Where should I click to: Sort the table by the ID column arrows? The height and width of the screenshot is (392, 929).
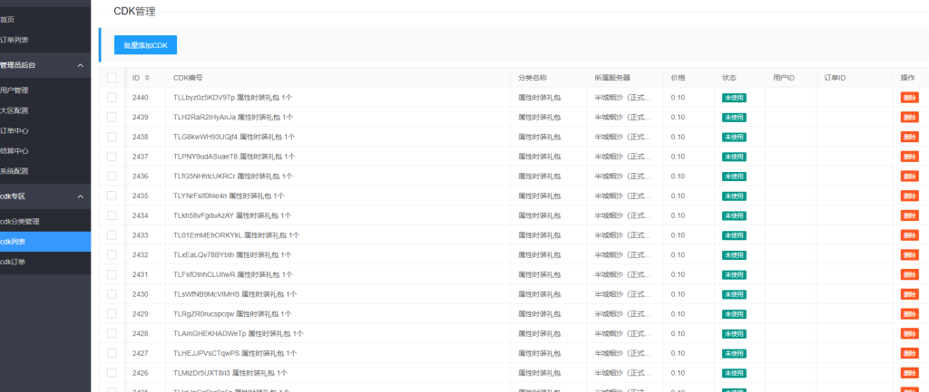click(147, 78)
